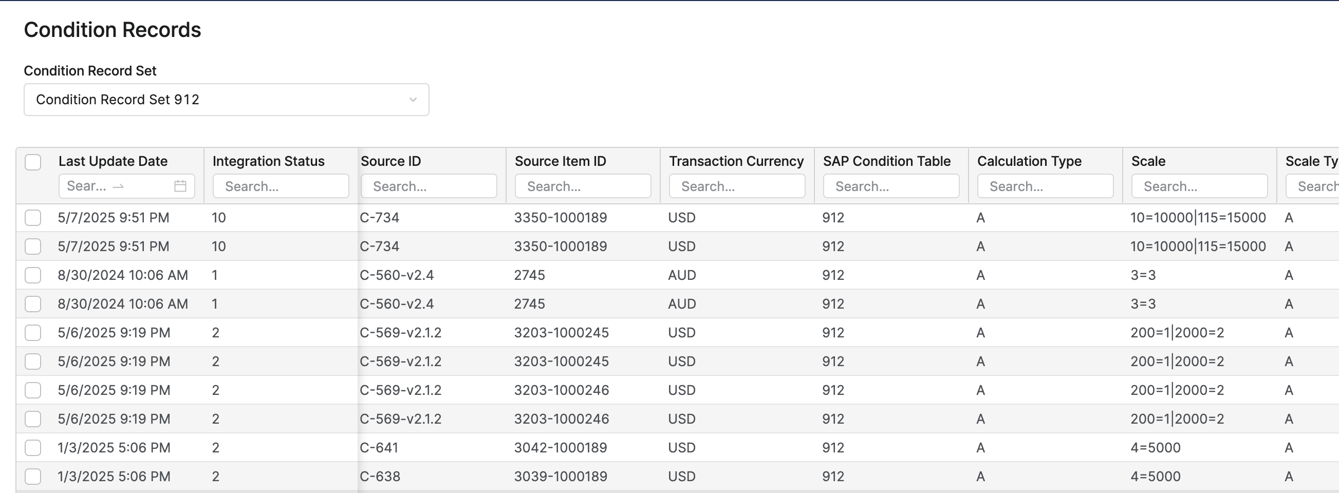
Task: Sort by Last Update Date column header
Action: tap(113, 162)
